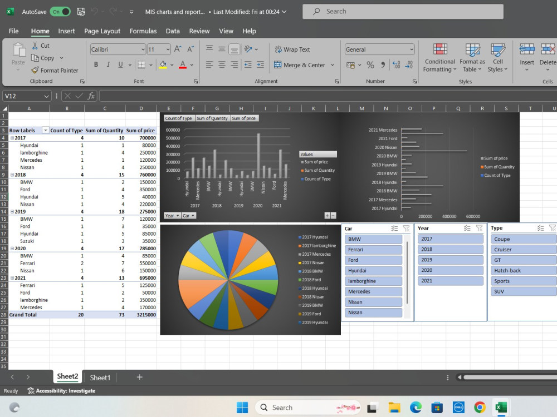Toggle AutoSave off

60,11
